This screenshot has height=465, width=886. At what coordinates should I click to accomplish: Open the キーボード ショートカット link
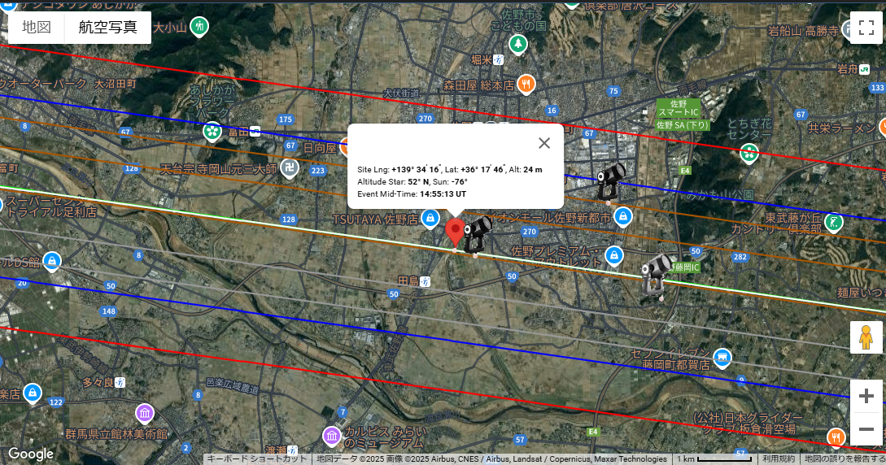click(256, 459)
